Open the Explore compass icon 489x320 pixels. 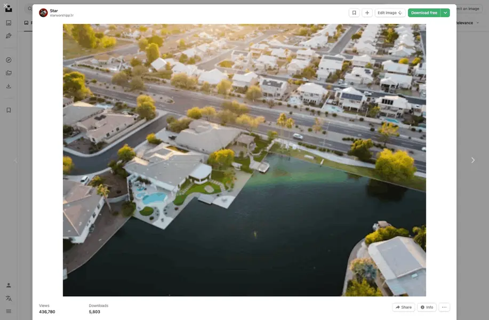[x=9, y=60]
